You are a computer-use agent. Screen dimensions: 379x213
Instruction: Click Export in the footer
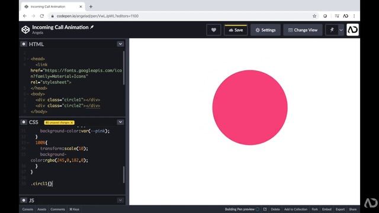click(340, 209)
